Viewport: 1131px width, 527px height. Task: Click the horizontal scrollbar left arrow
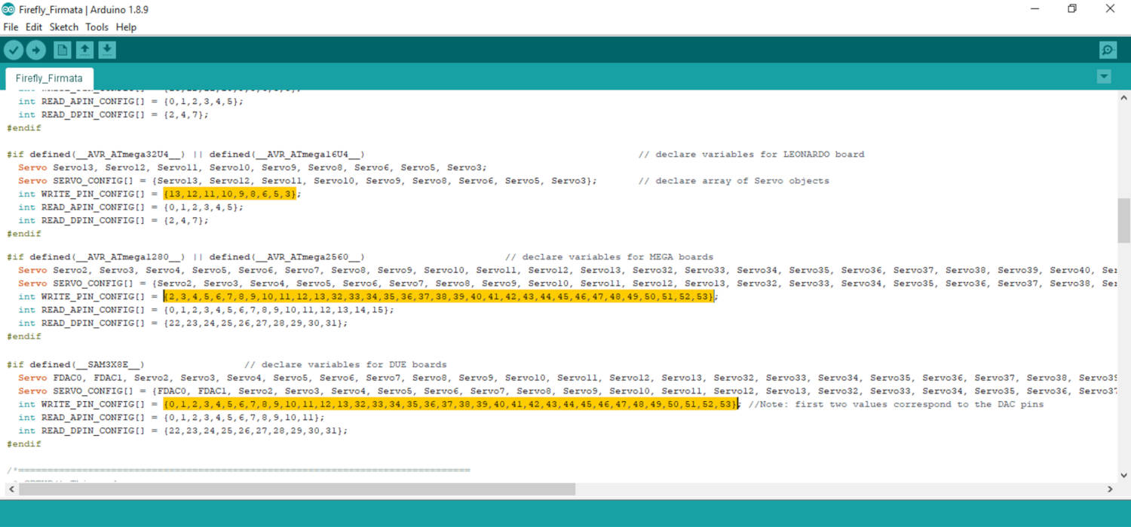tap(10, 489)
